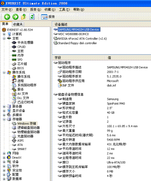Click the 物理磁盘驱动器 icon
151x181 pixels.
(14, 132)
